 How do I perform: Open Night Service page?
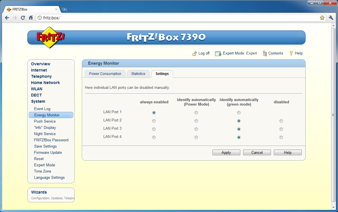(45, 134)
